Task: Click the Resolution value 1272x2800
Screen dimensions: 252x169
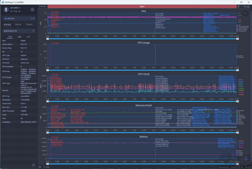Action: click(x=25, y=100)
